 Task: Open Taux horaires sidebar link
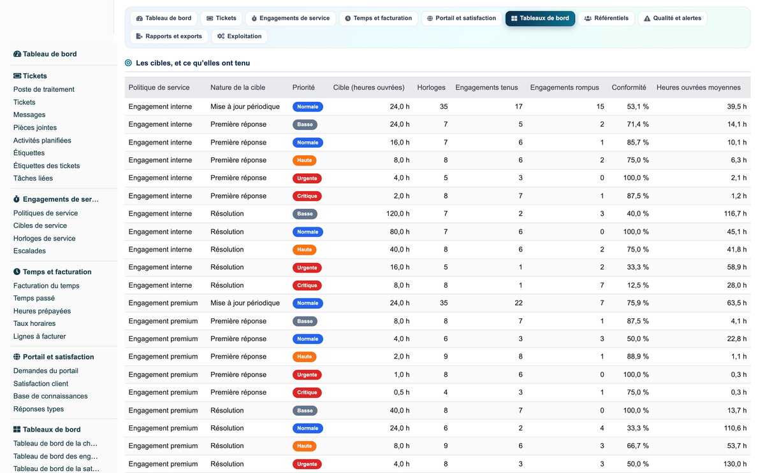pyautogui.click(x=34, y=324)
